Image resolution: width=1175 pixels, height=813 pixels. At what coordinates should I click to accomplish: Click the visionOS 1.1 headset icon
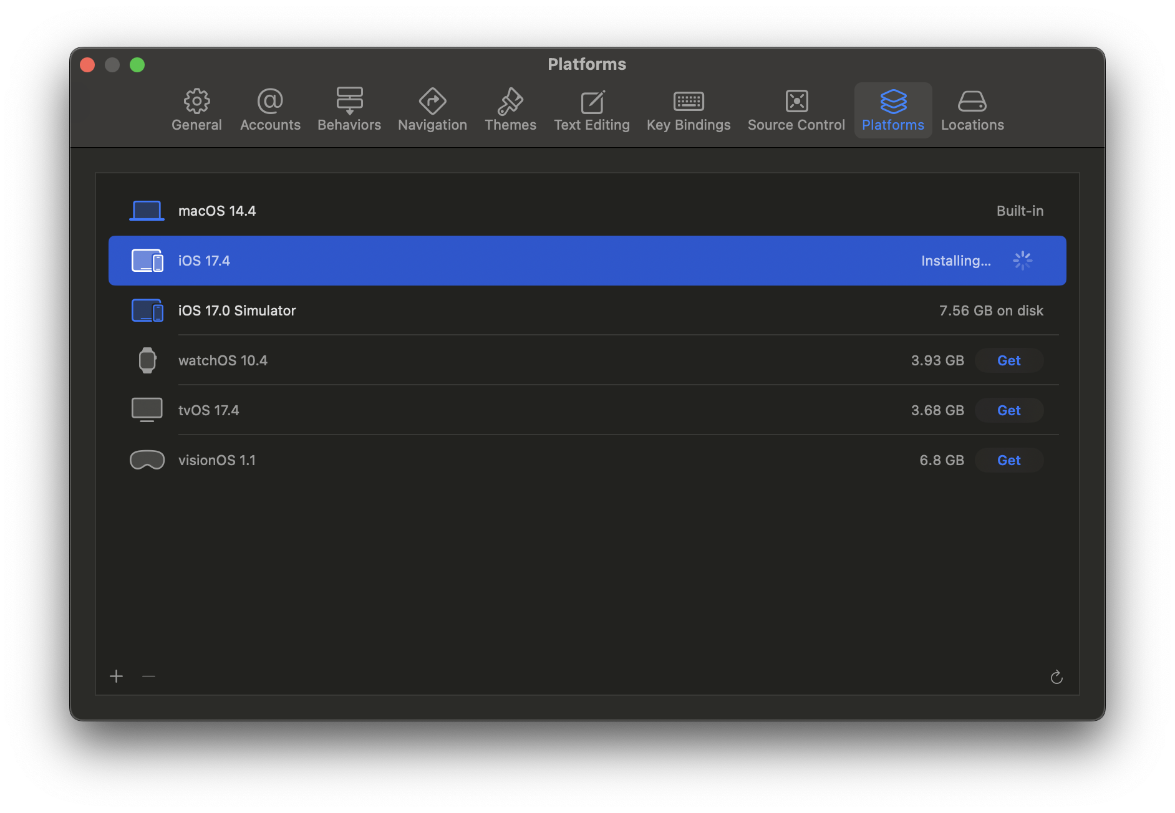[x=147, y=460]
